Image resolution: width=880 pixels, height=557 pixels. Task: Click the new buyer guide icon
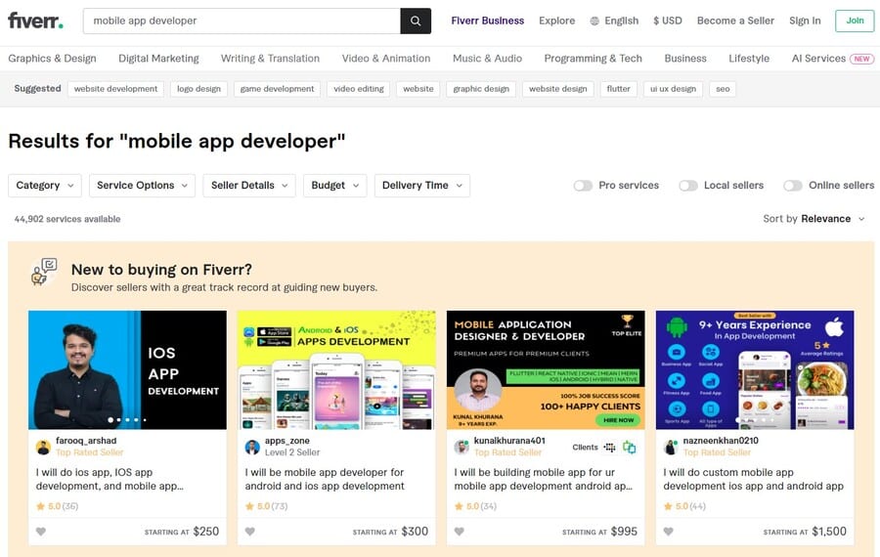point(44,272)
